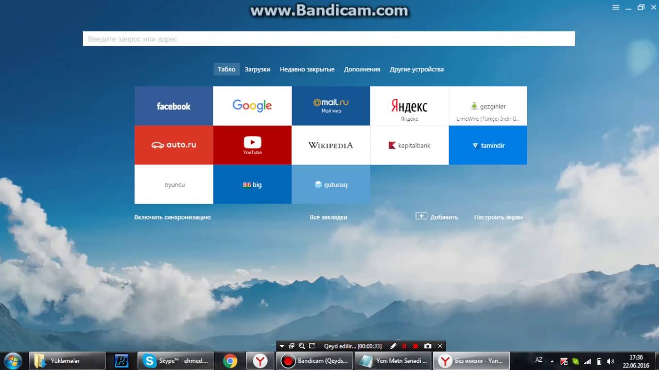659x370 pixels.
Task: Close the Bandicam overlay toolbar
Action: pyautogui.click(x=440, y=346)
